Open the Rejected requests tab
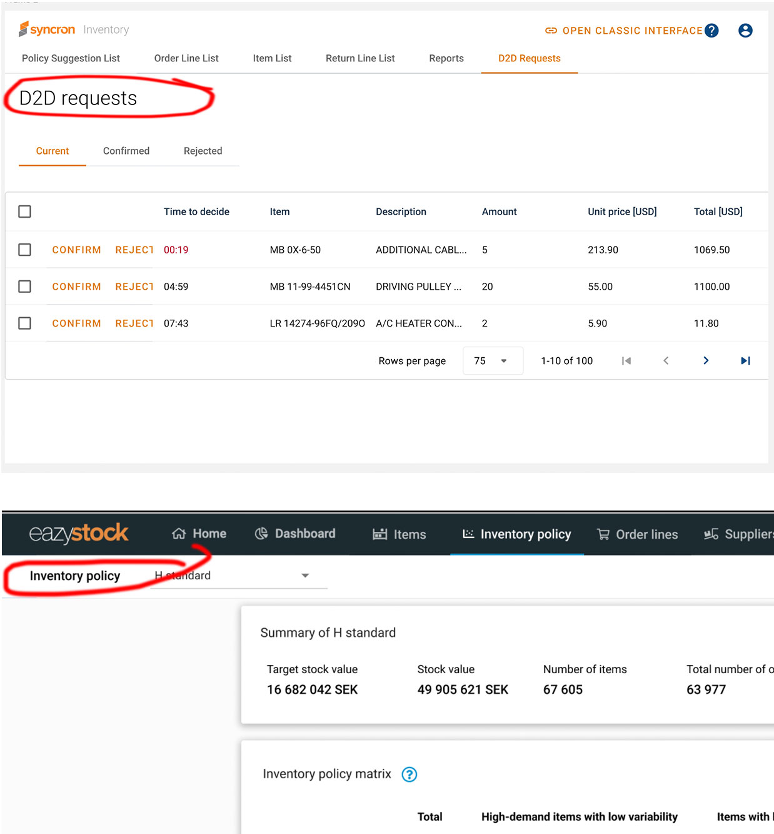The width and height of the screenshot is (774, 834). 203,151
